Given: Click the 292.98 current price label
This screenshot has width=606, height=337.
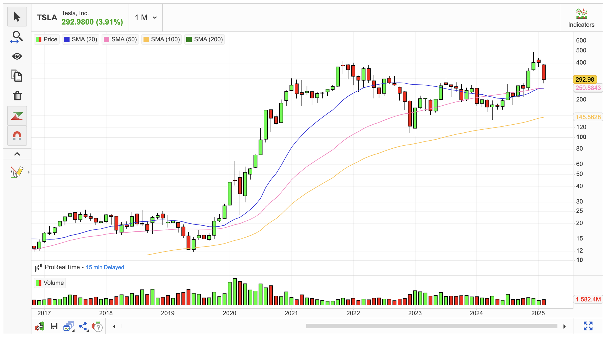Looking at the screenshot, I should pyautogui.click(x=585, y=79).
